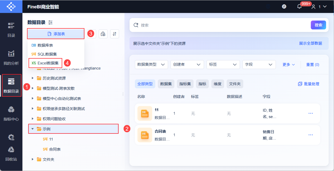Expand the 权限继承多路径关联测试 folder

pyautogui.click(x=32, y=109)
